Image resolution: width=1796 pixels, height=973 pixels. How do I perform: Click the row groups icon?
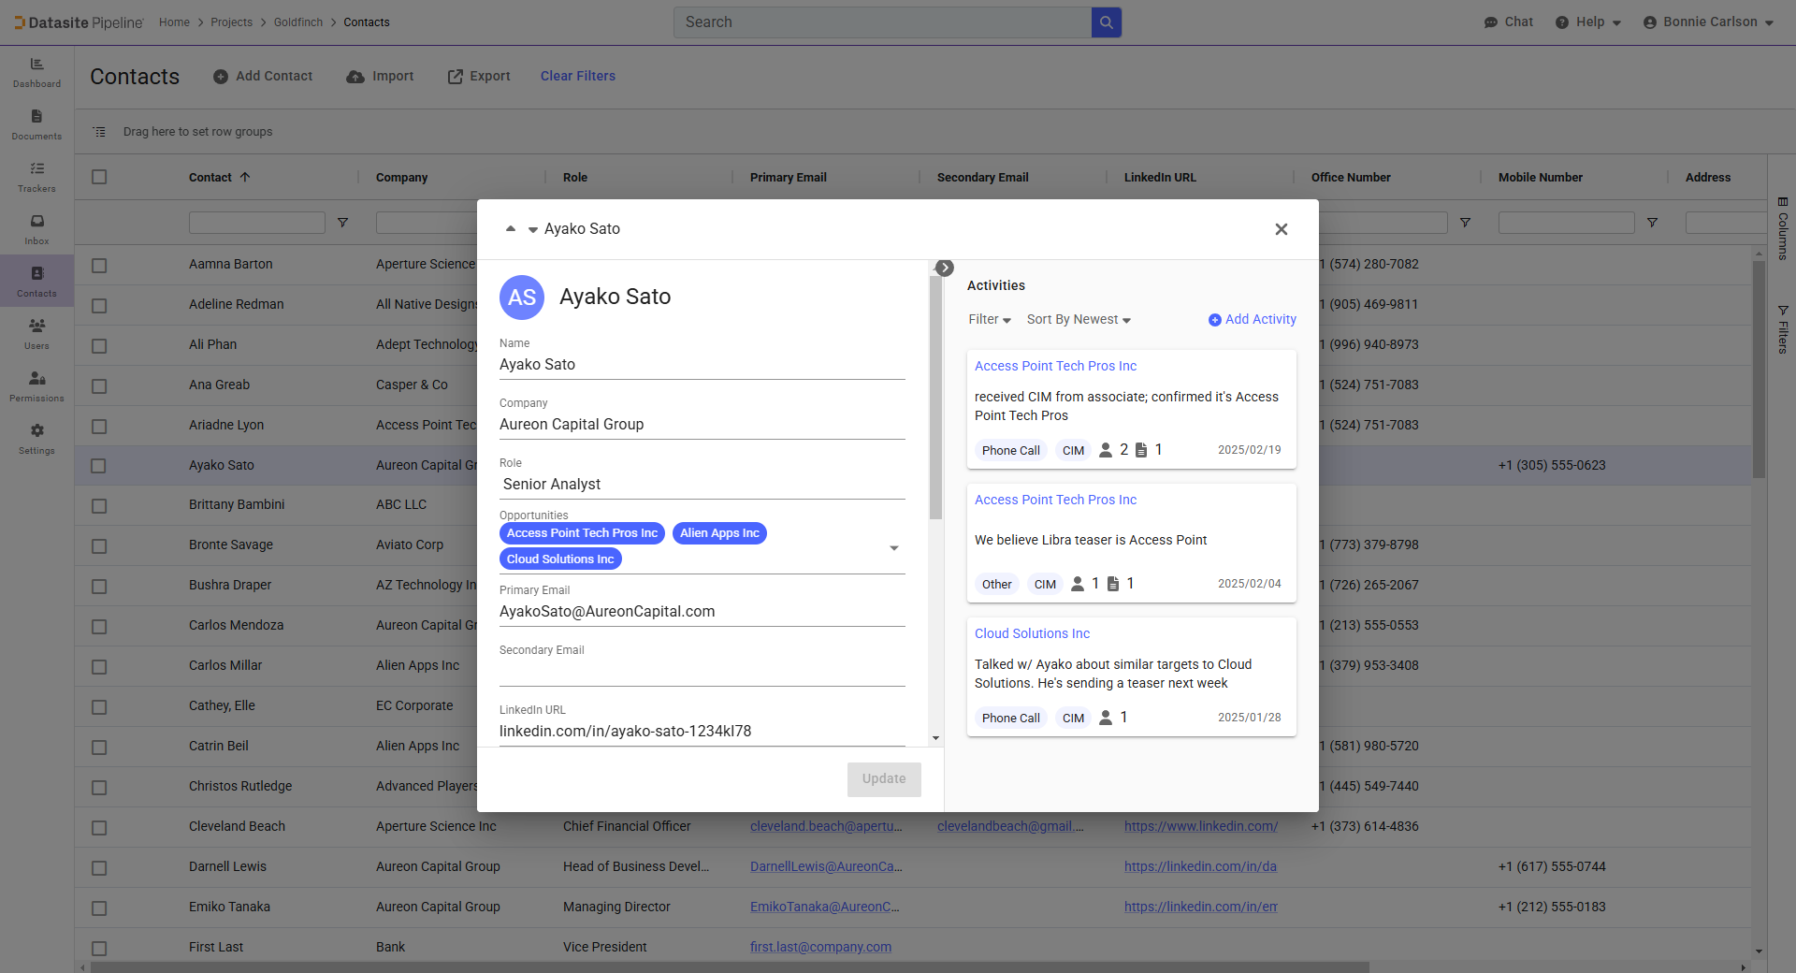click(x=99, y=132)
